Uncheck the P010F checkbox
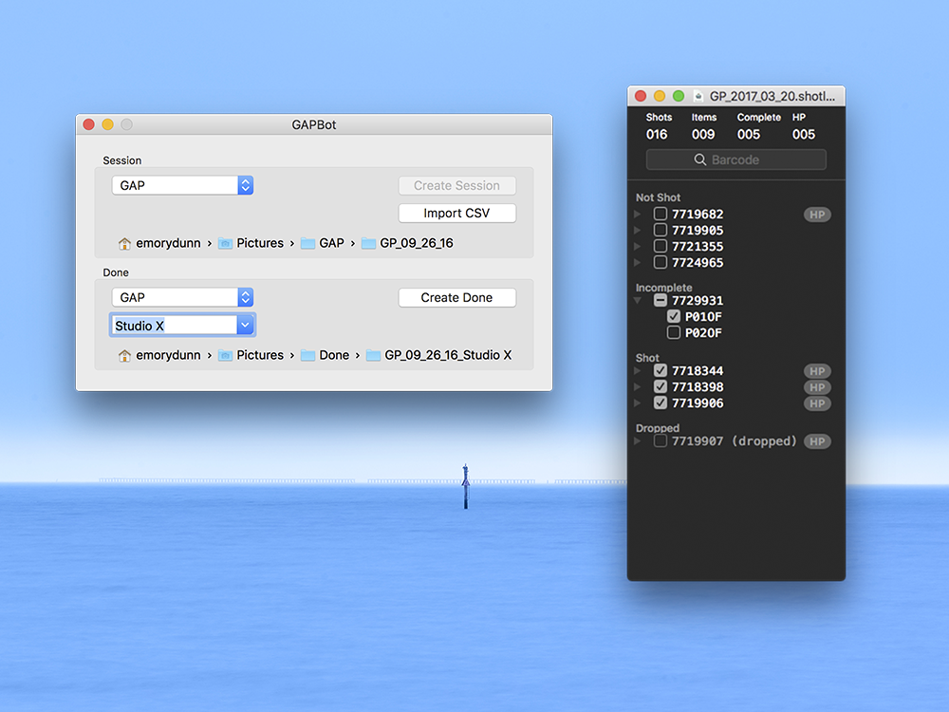949x712 pixels. pos(674,317)
